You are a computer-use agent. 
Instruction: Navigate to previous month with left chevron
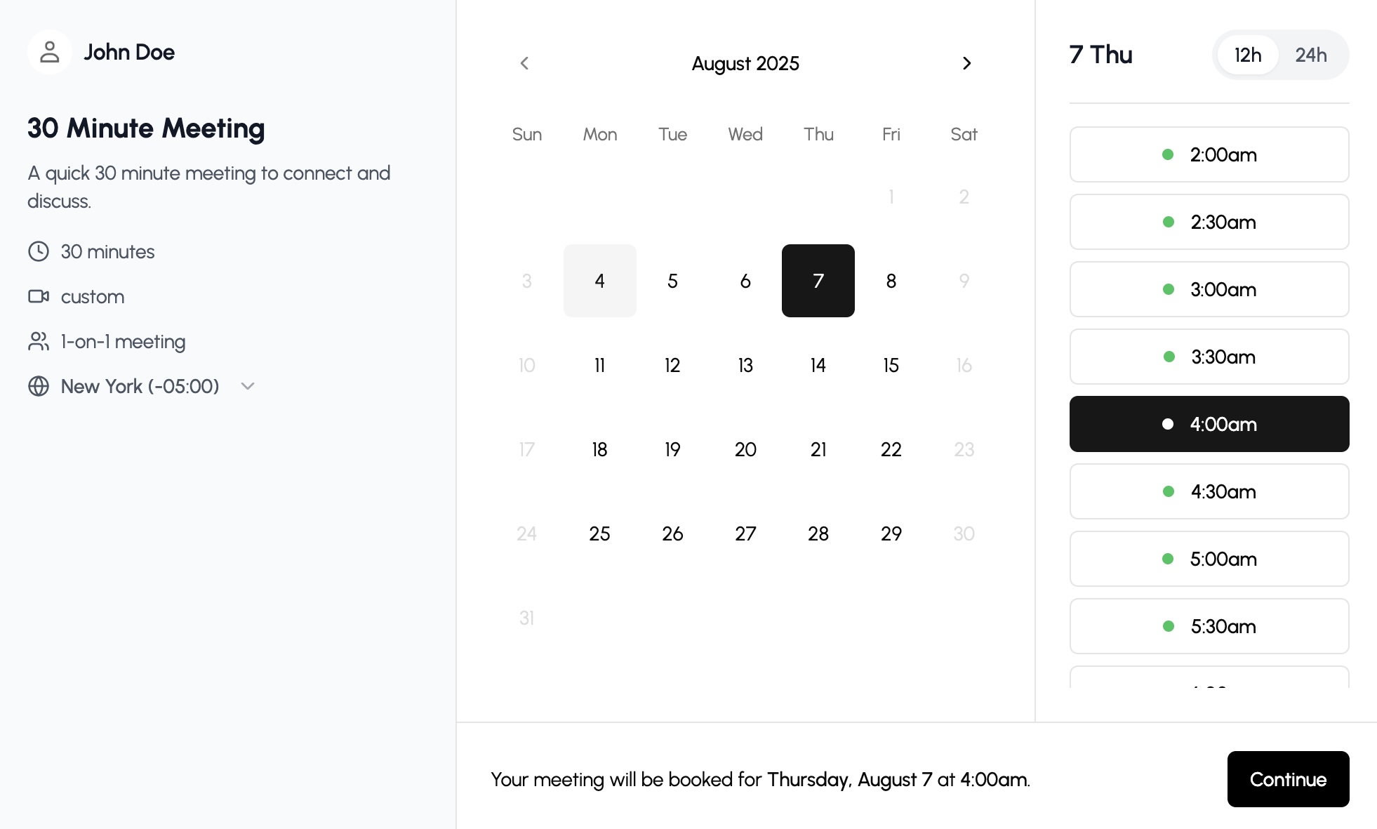[x=525, y=63]
